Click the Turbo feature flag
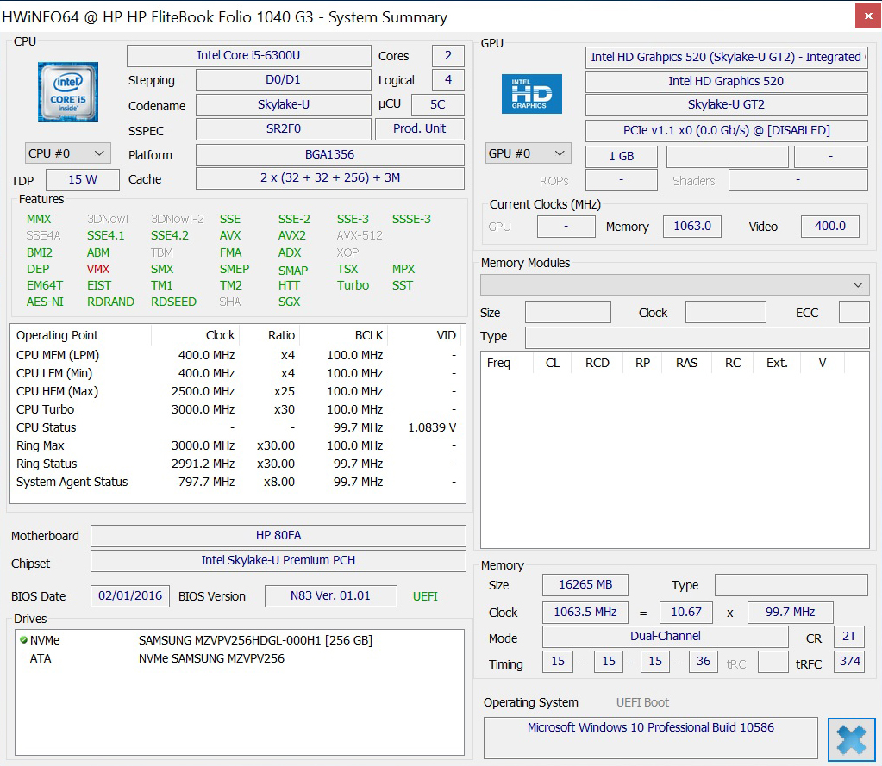The width and height of the screenshot is (882, 766). (x=353, y=285)
